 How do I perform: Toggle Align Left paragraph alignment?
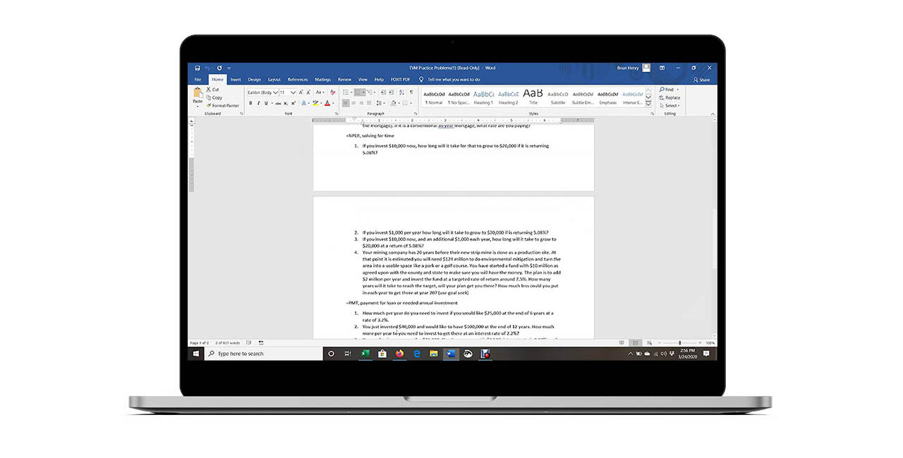[346, 103]
